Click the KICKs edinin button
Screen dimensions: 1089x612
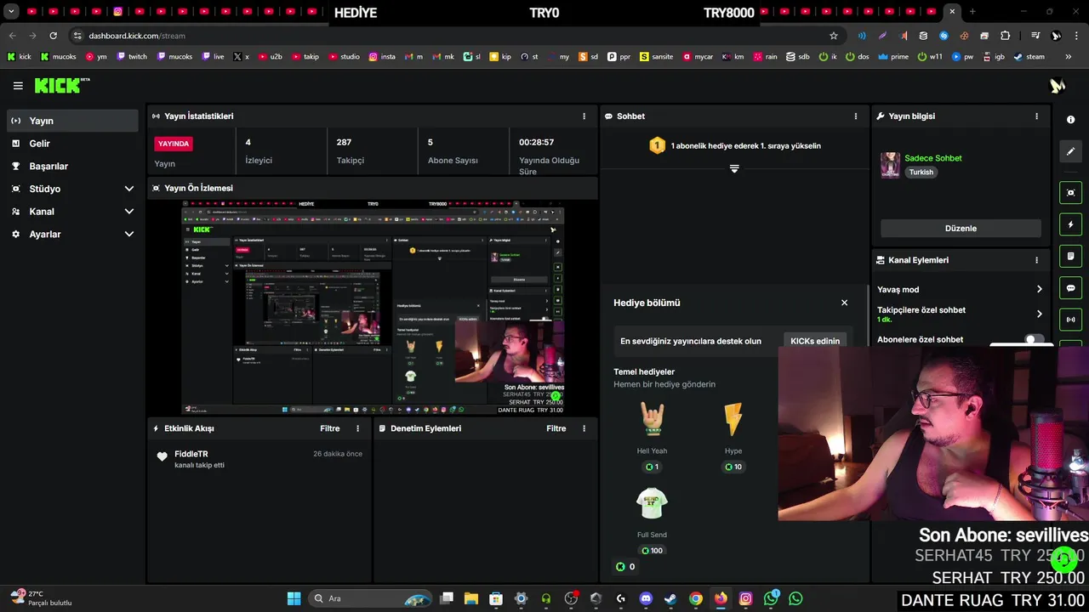click(x=815, y=341)
